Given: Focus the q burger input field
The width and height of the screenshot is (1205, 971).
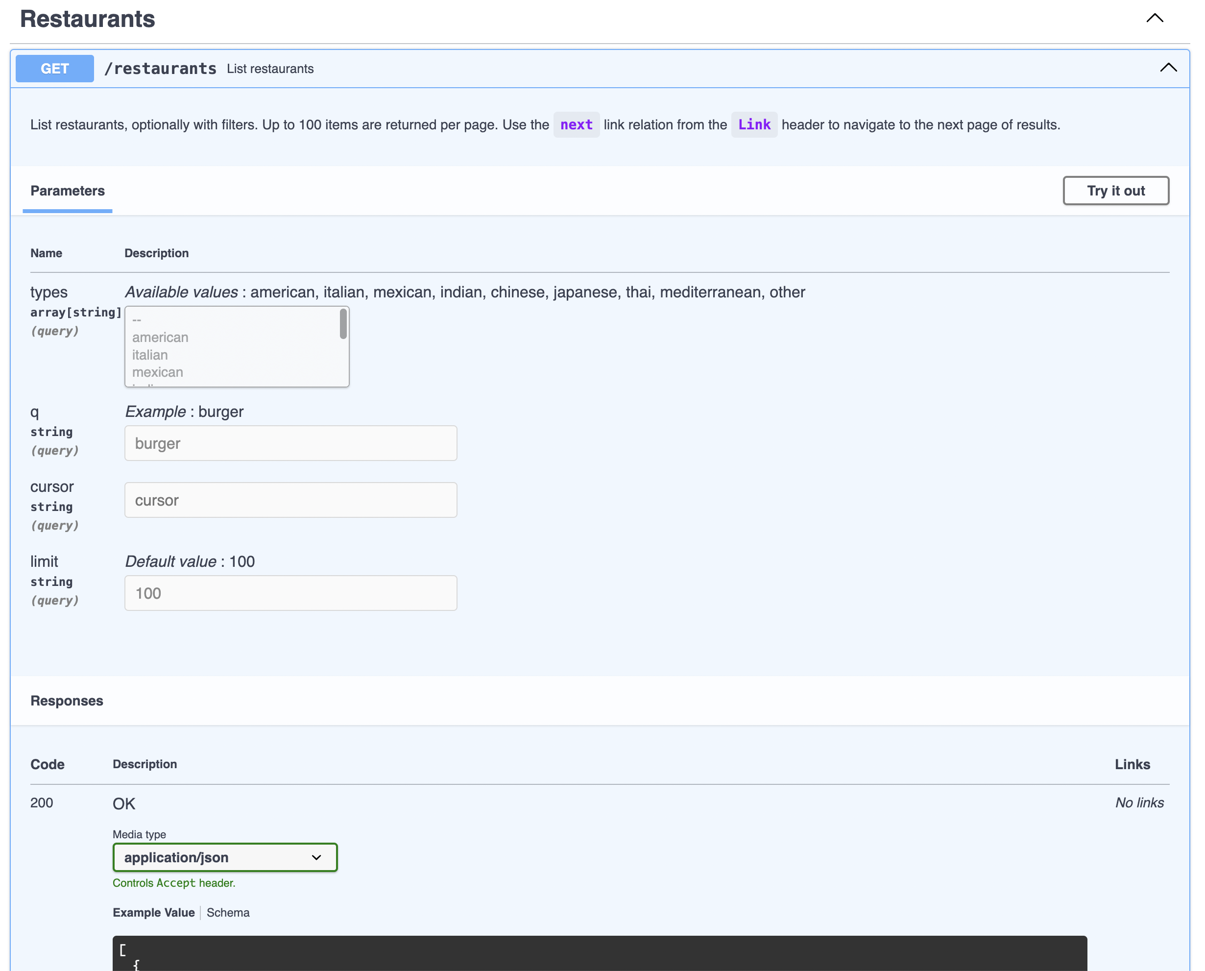Looking at the screenshot, I should pos(290,443).
